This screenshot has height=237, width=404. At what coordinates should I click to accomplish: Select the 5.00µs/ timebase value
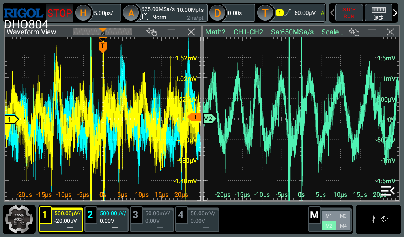tap(103, 13)
